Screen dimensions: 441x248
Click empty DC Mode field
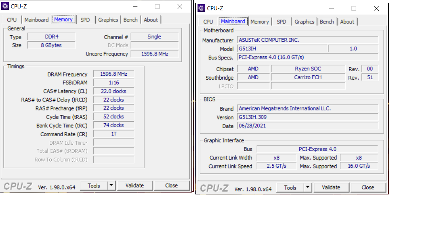click(x=155, y=45)
